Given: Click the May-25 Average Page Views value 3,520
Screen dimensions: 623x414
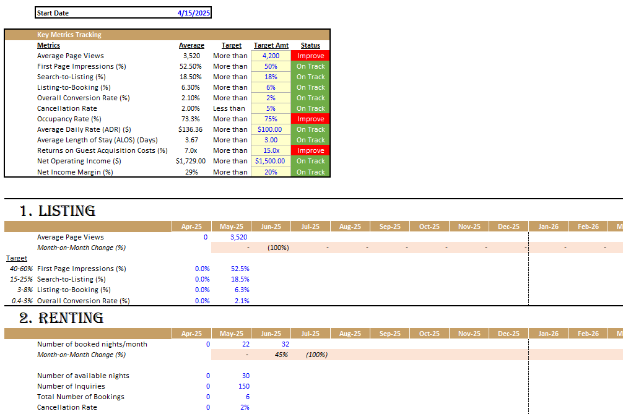Looking at the screenshot, I should click(x=238, y=237).
